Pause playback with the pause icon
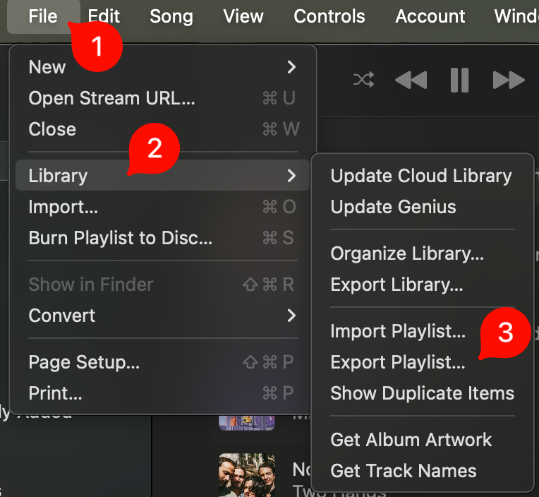This screenshot has width=539, height=497. [459, 80]
